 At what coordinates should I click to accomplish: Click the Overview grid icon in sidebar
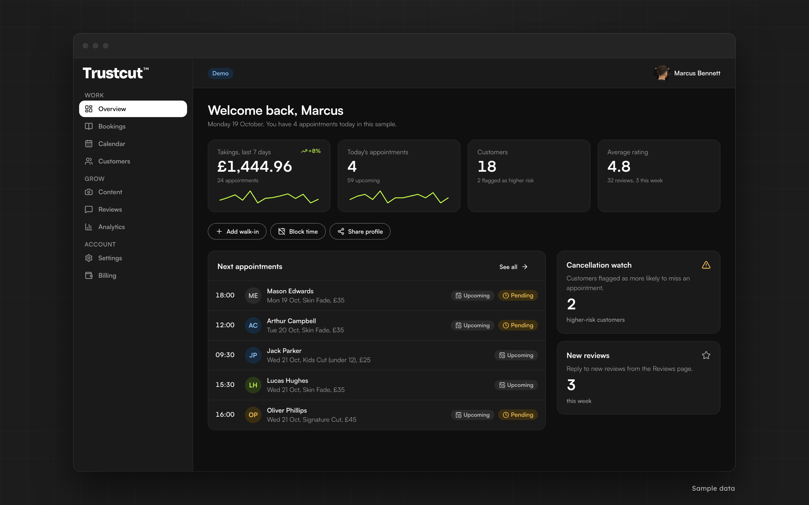pos(88,109)
